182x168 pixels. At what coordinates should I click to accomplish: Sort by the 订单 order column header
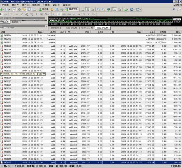[8, 32]
